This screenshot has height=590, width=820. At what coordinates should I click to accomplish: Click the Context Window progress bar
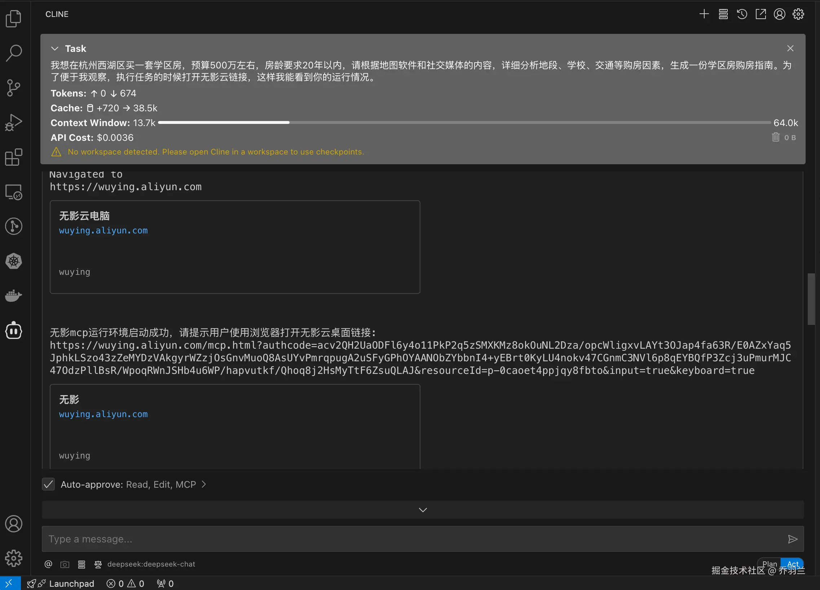tap(464, 123)
